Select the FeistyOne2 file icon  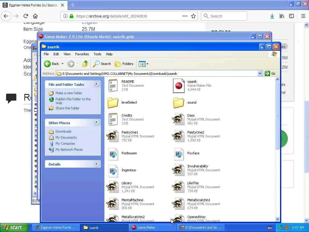(x=178, y=136)
